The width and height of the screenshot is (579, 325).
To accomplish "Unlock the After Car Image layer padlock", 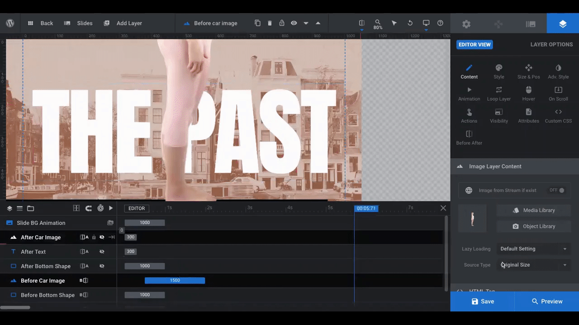I will [x=94, y=237].
